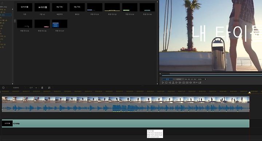The width and height of the screenshot is (262, 141).
Task: Undock the preview window
Action: click(x=200, y=82)
